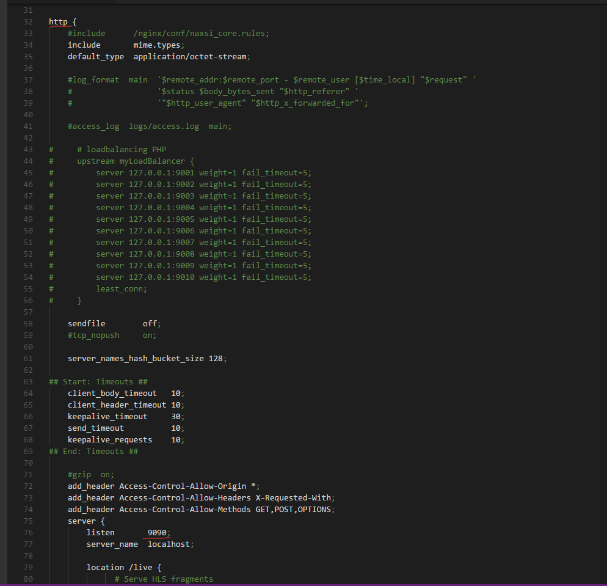Click the 'listen' directive keyword
Screen dimensions: 607x586
[101, 533]
